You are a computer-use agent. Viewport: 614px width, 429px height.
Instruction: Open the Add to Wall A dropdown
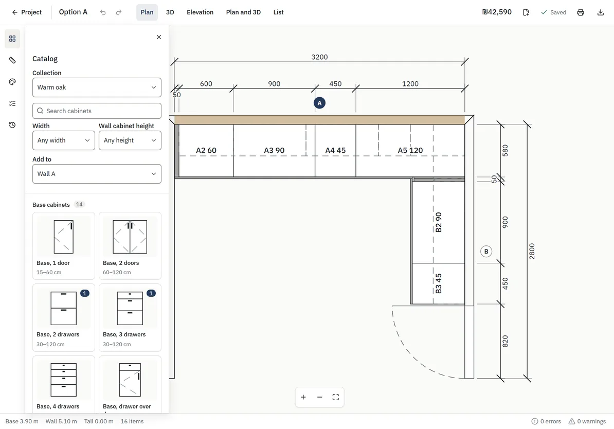click(x=97, y=173)
